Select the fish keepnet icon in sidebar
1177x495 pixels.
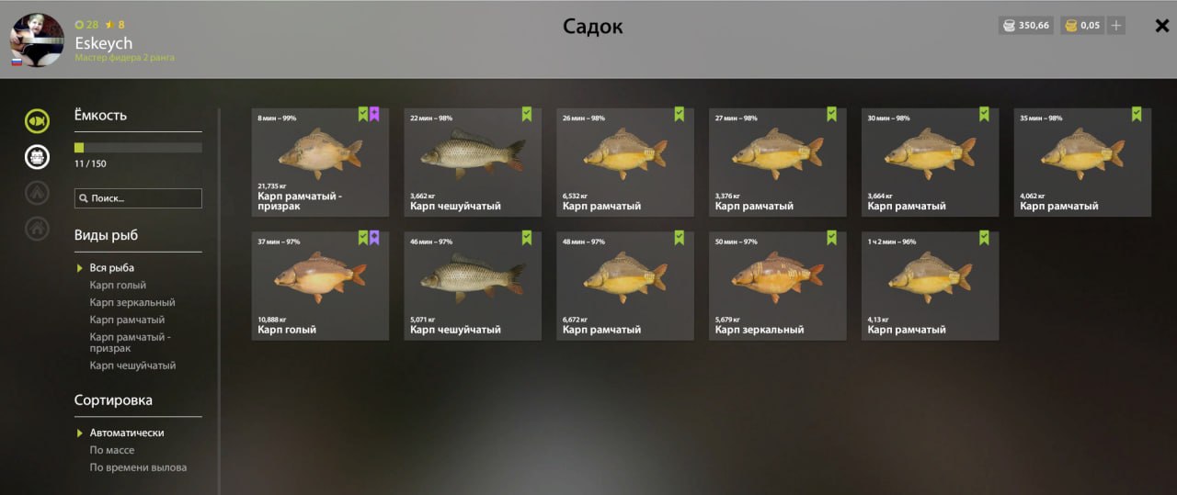click(37, 120)
